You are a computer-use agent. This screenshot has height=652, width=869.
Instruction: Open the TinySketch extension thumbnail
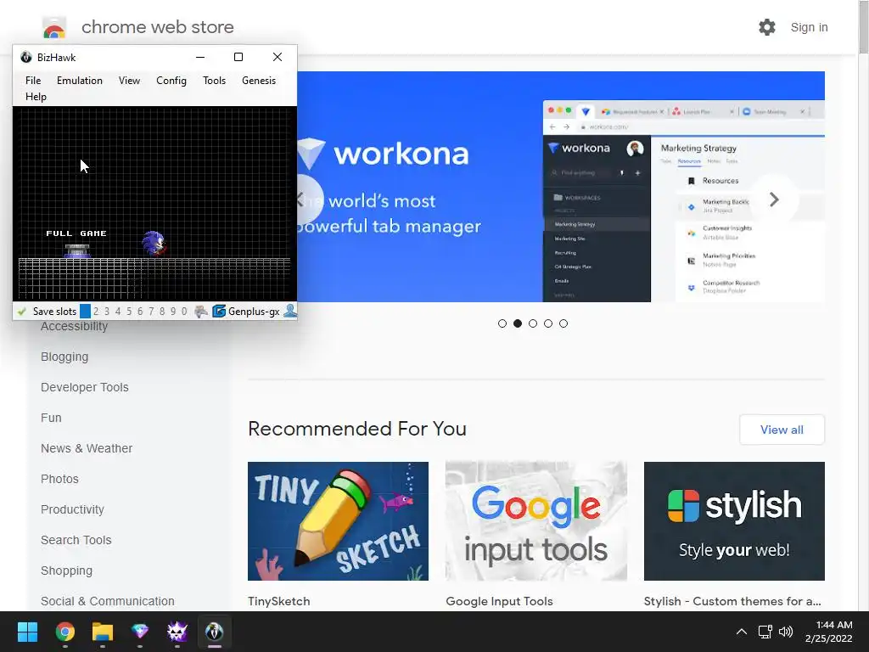(338, 521)
